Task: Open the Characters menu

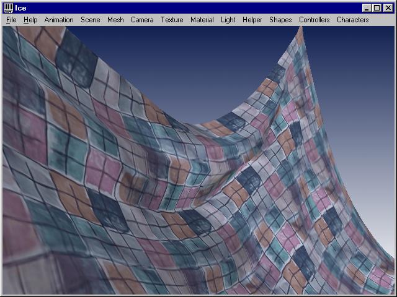Action: tap(353, 20)
